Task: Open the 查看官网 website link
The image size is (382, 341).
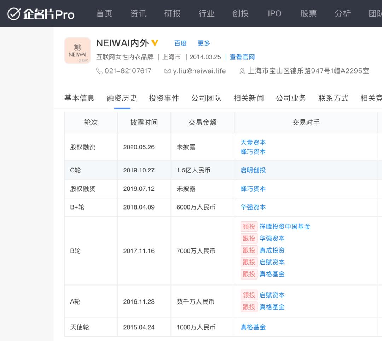Action: point(242,57)
